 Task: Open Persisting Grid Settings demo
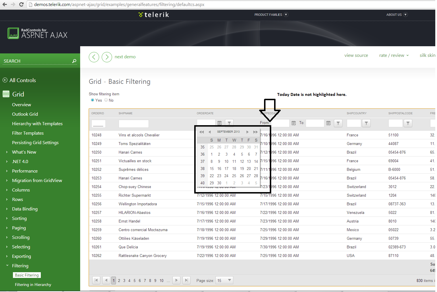point(35,143)
